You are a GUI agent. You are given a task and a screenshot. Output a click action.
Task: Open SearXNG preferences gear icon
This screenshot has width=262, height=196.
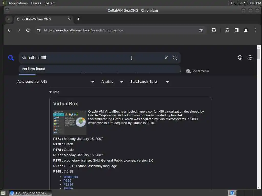[250, 58]
